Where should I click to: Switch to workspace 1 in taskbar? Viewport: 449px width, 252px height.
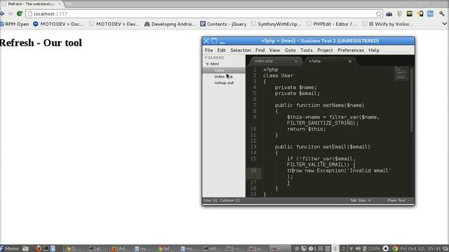tap(335, 248)
